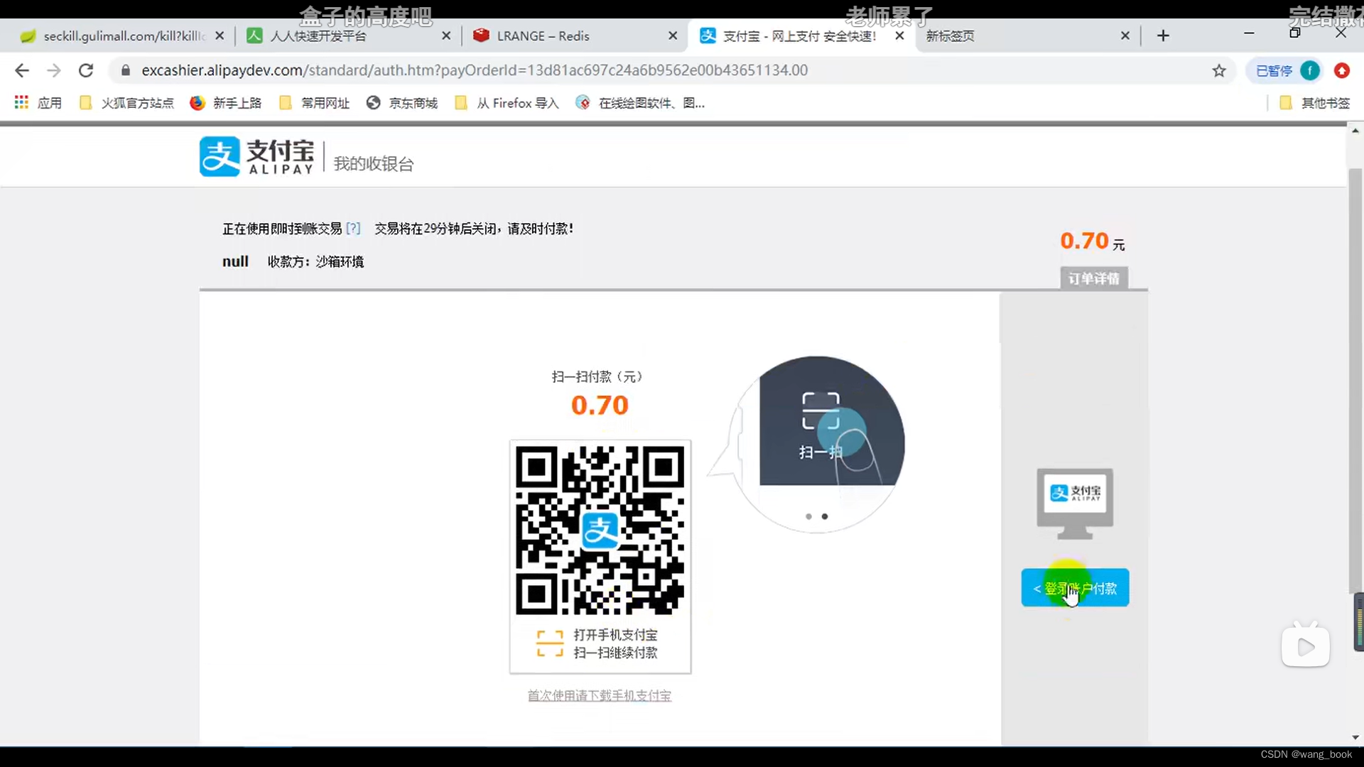This screenshot has height=767, width=1364.
Task: Go back to the previous page
Action: (x=22, y=70)
